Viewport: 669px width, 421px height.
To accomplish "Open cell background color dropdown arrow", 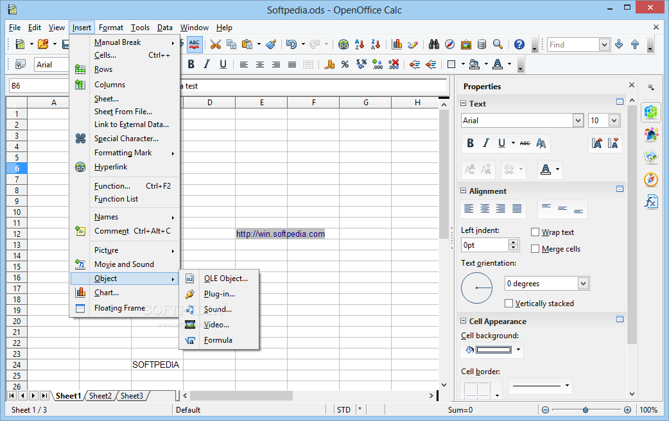I will coord(518,350).
